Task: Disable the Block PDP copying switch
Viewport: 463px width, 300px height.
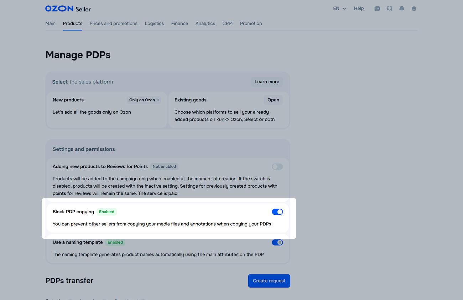Action: coord(277,212)
